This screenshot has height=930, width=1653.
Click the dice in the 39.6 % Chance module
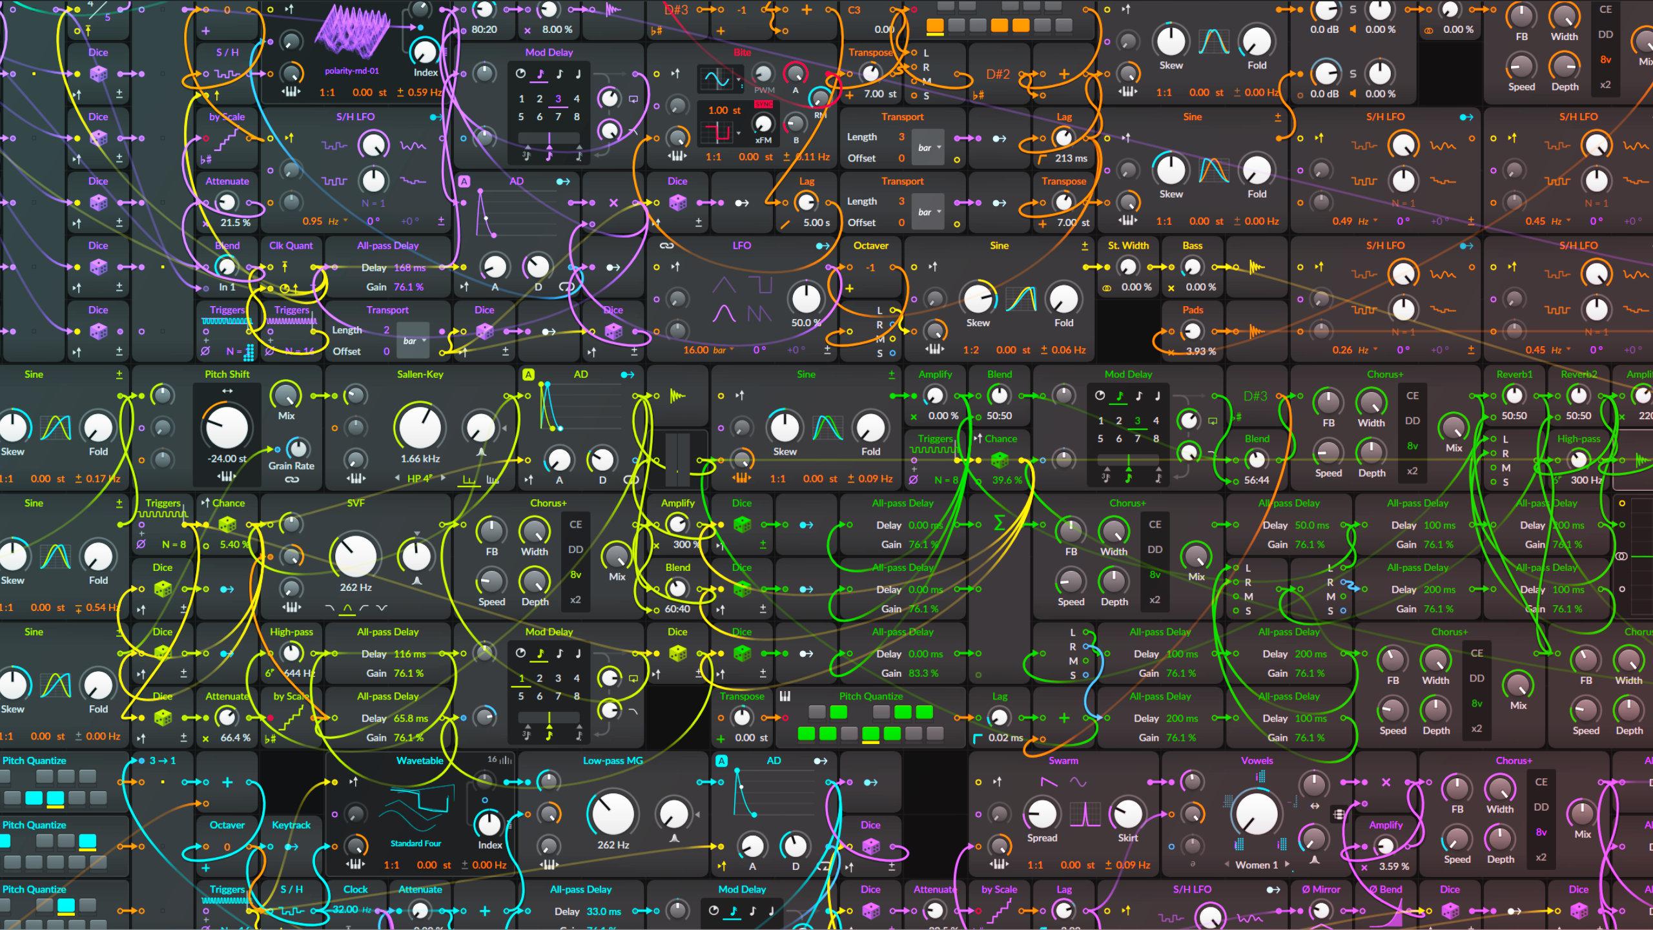[x=1000, y=460]
